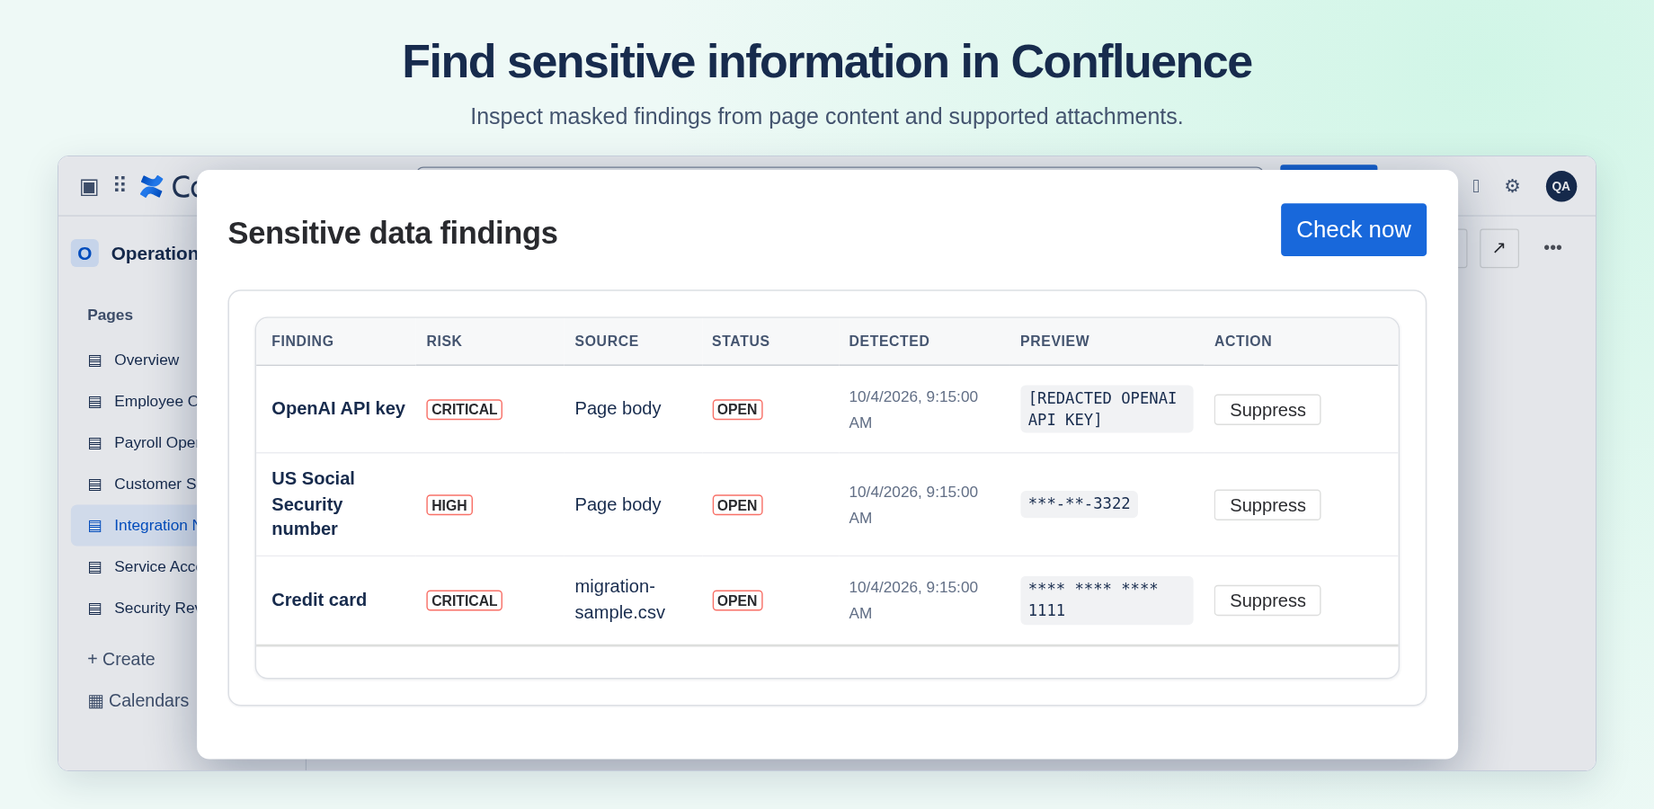The width and height of the screenshot is (1654, 809).
Task: Open the QA user avatar menu
Action: pyautogui.click(x=1561, y=186)
